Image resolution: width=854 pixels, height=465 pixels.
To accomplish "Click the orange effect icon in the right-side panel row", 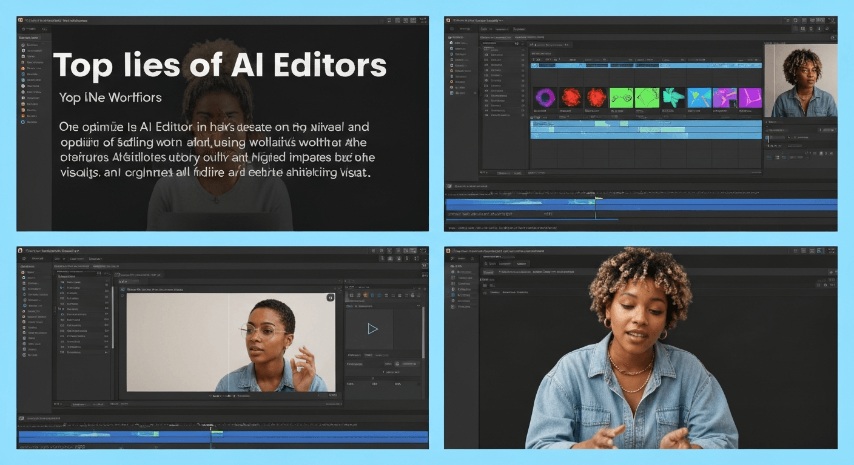I will [x=365, y=295].
